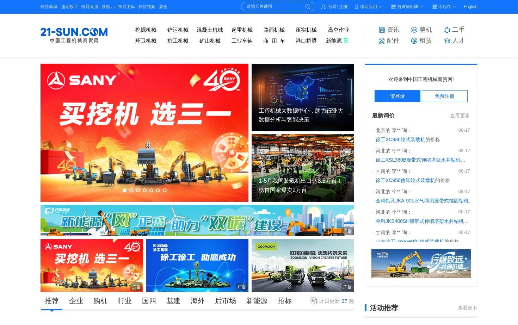Open the 新能源风正盛 wide banner
Image resolution: width=518 pixels, height=325 pixels.
point(197,220)
